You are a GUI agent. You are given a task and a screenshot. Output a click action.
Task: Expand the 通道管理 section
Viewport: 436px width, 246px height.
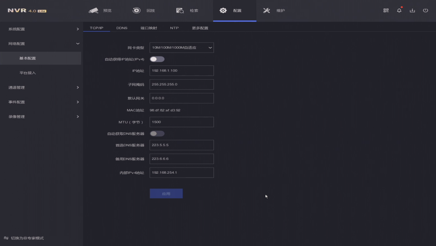point(40,87)
